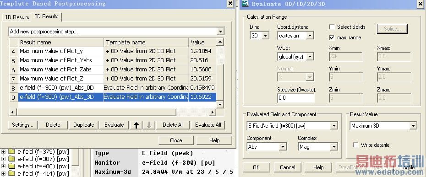
Task: Click Cancel in the Evaluate dialog
Action: click(x=288, y=167)
